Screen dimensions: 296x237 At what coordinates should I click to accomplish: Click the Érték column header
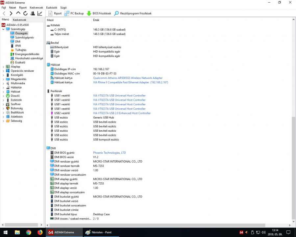pyautogui.click(x=96, y=20)
